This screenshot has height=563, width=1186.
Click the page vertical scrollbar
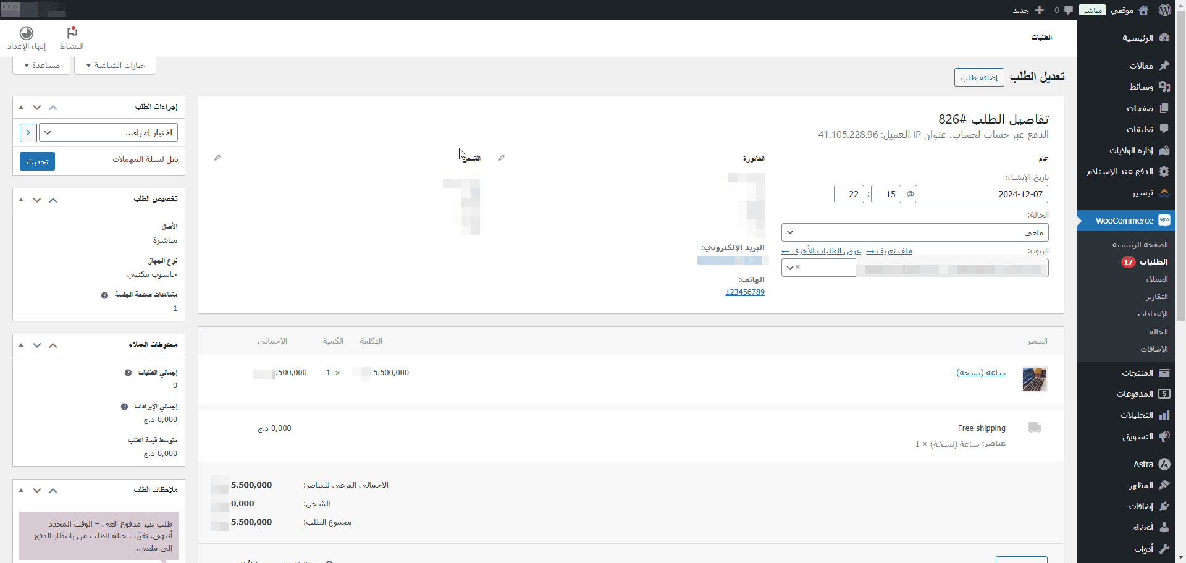pos(1180,185)
